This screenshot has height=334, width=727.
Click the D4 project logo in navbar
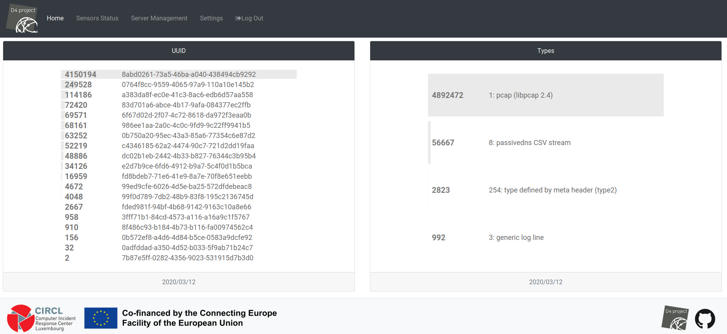pyautogui.click(x=23, y=19)
